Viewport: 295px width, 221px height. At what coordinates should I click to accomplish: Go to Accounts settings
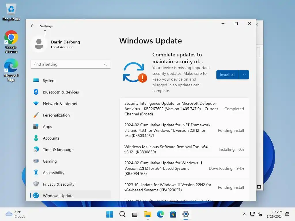point(70,138)
